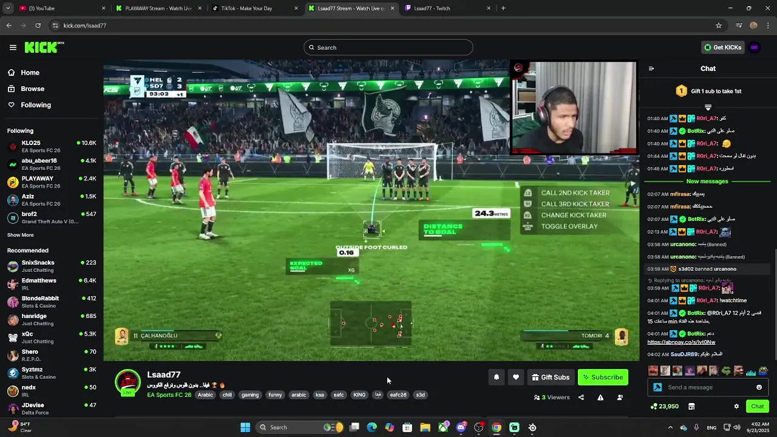Open the Xbox app in taskbar
Screen dimensions: 777x437
[444, 427]
